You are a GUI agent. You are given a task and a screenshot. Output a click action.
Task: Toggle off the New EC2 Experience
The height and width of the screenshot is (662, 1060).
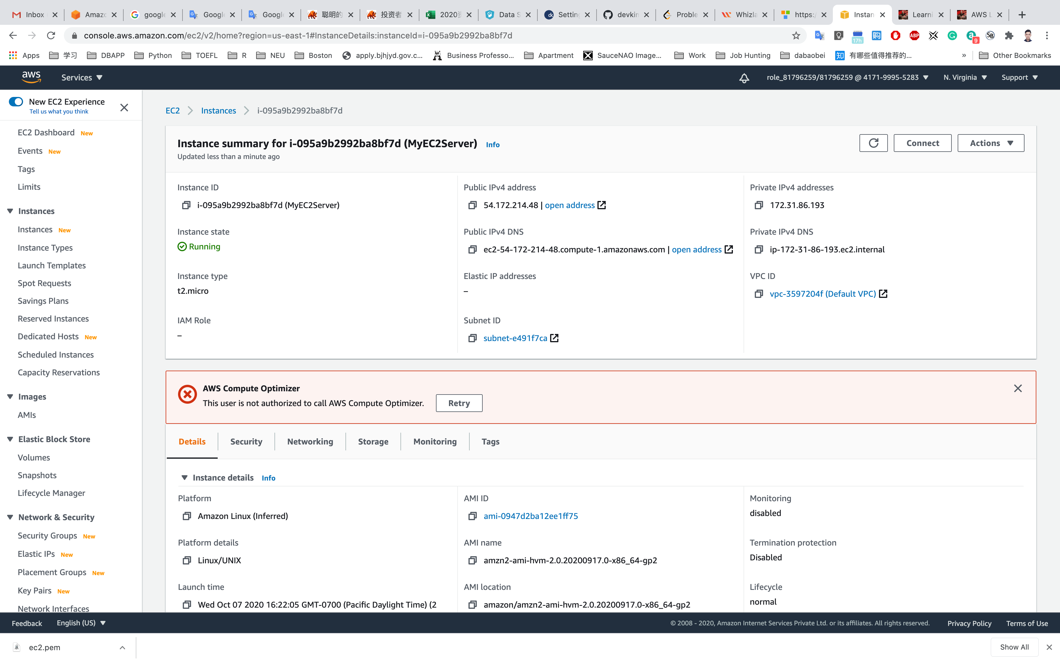coord(16,102)
